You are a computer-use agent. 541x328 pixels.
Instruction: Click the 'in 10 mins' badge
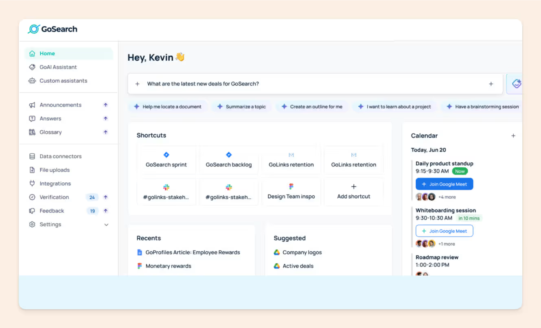tap(469, 218)
